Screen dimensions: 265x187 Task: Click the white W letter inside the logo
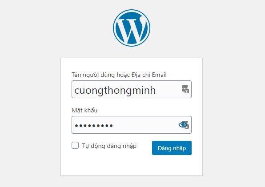click(131, 29)
